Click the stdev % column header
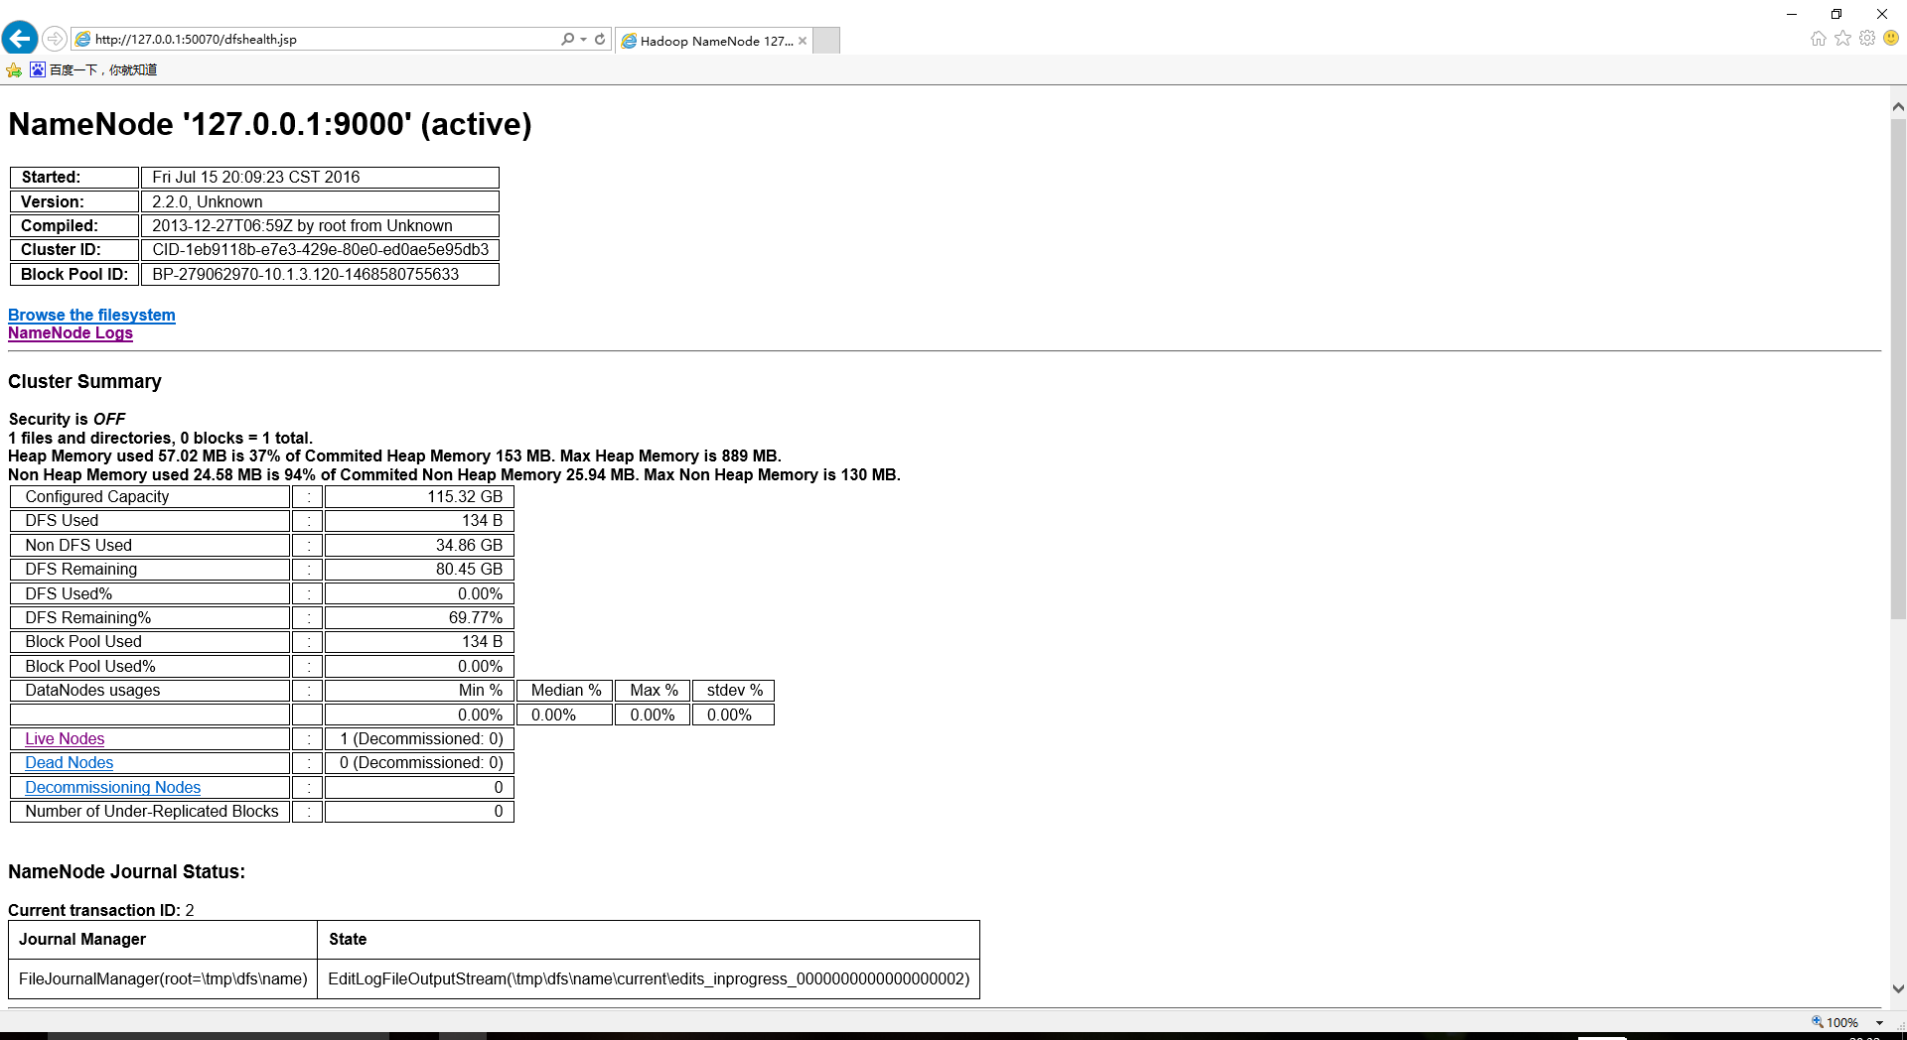The image size is (1907, 1040). [x=733, y=690]
